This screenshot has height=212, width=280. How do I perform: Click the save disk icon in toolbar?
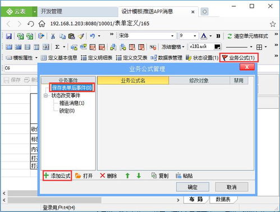(x=9, y=36)
